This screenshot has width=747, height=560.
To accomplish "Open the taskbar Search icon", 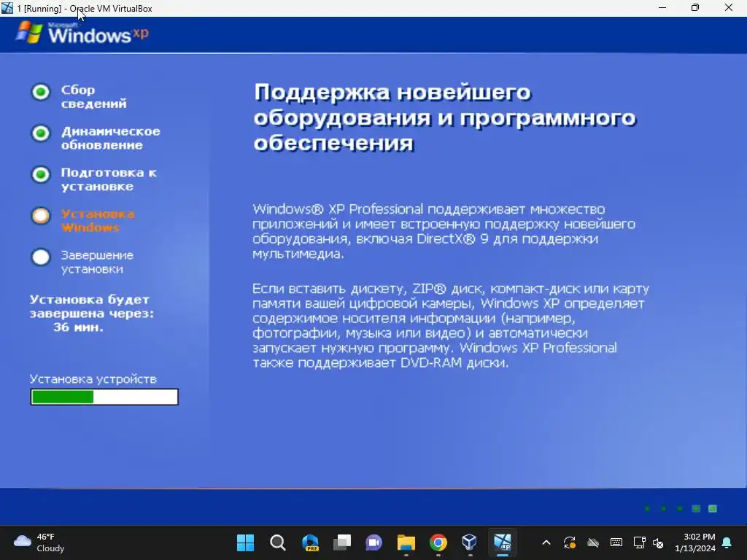I will [278, 542].
